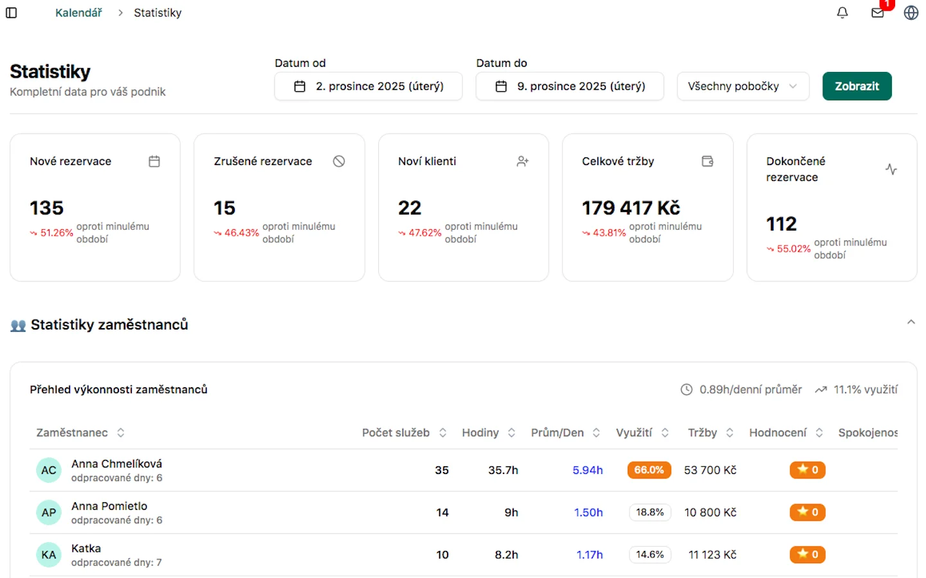Sort table by Hodnocení column

786,433
